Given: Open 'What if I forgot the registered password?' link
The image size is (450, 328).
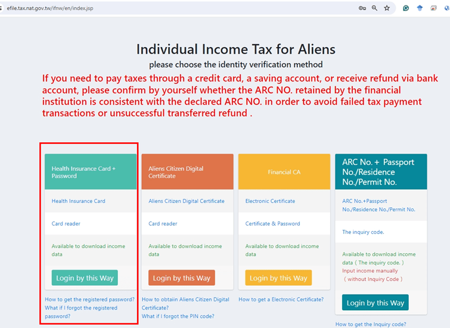Looking at the screenshot, I should click(x=81, y=312).
